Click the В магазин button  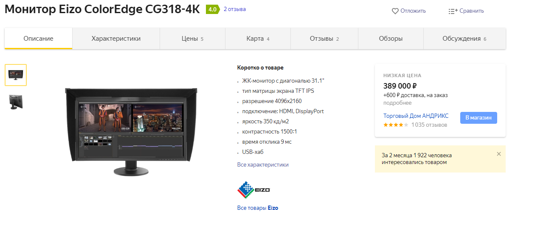[x=478, y=118]
